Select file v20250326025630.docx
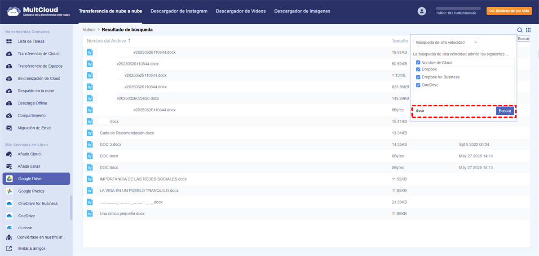This screenshot has width=539, height=256. click(x=137, y=98)
